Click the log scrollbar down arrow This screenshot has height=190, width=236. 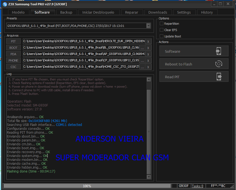coord(149,177)
